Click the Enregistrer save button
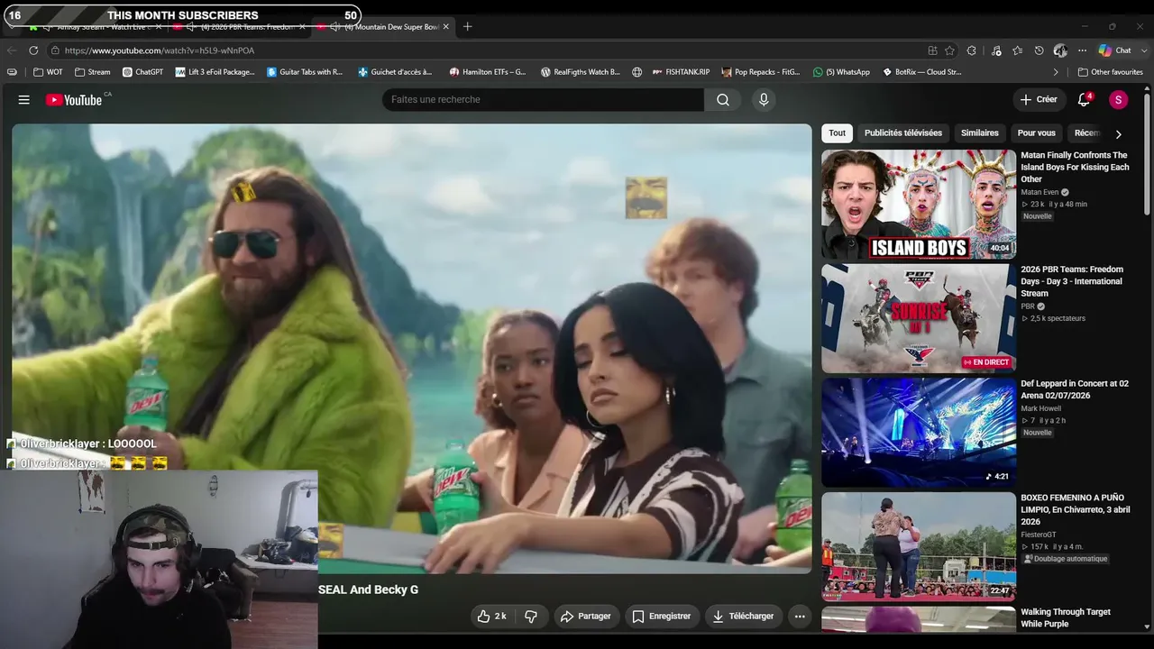This screenshot has width=1154, height=649. [661, 617]
